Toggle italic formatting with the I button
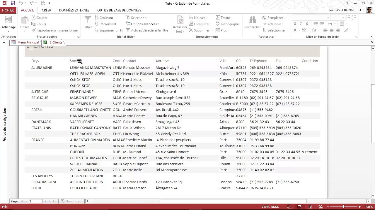 (x=301, y=24)
